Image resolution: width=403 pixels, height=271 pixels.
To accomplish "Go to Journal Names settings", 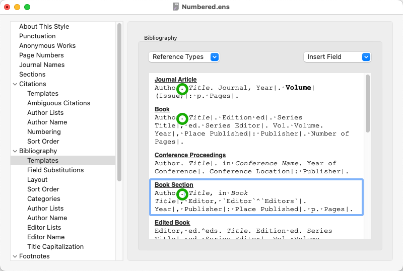I will [x=42, y=65].
